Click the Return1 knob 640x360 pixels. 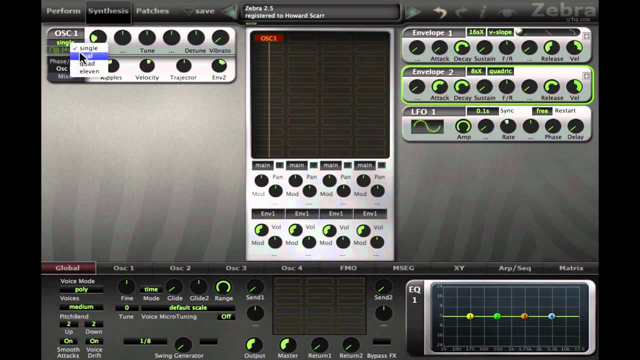[x=319, y=344]
